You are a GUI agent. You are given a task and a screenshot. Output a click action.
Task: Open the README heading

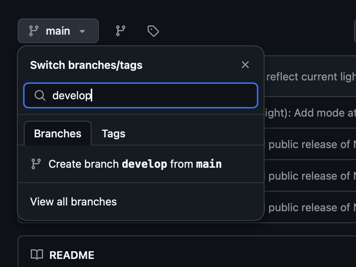[72, 255]
